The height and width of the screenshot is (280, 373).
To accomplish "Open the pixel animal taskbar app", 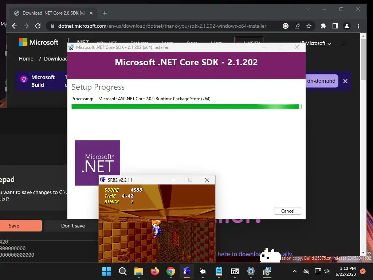I will point(203,271).
